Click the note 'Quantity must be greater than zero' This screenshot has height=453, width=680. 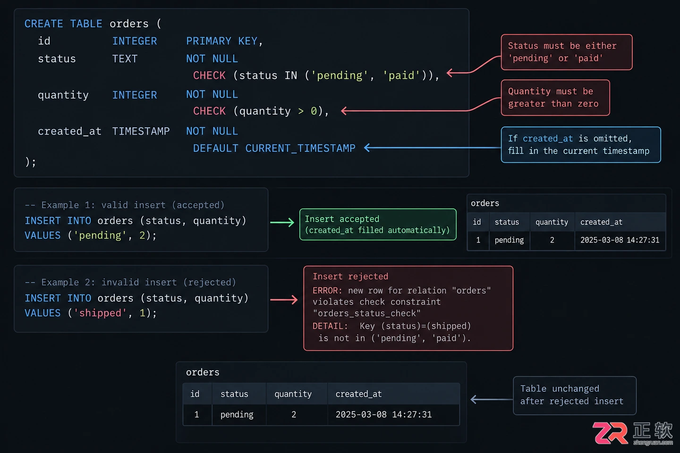point(555,98)
